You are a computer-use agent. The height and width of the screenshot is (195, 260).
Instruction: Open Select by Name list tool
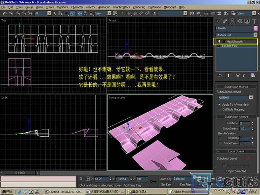tap(60, 13)
